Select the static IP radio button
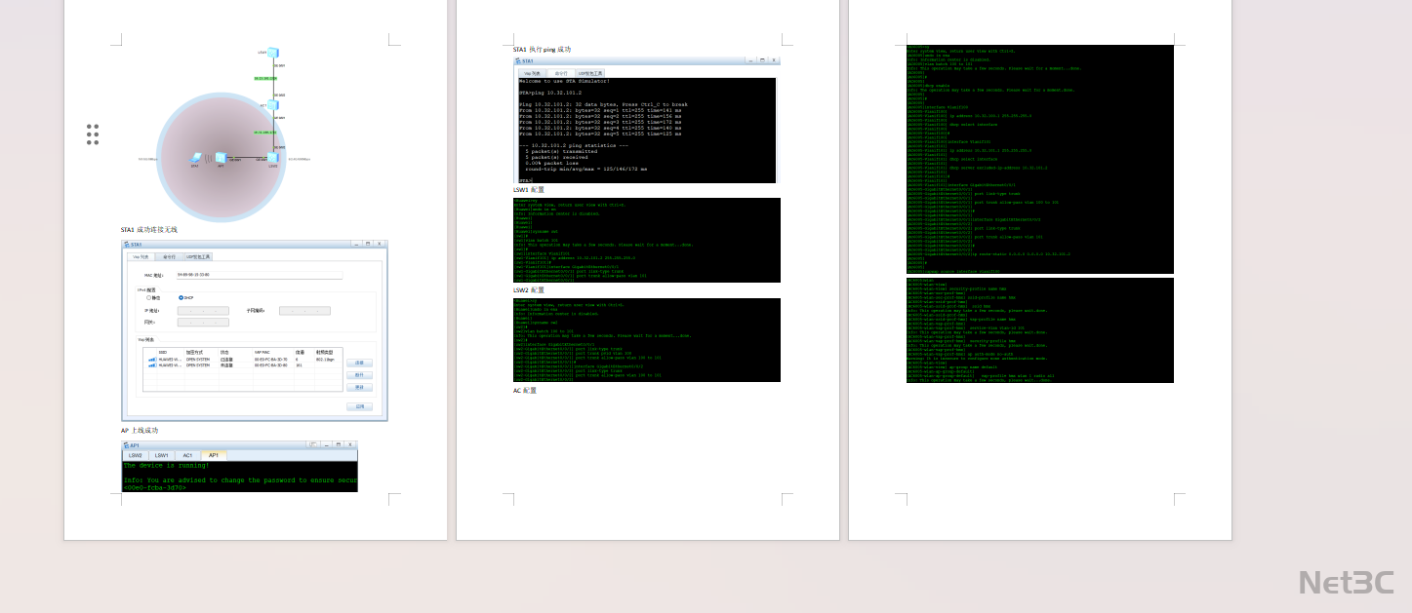This screenshot has height=613, width=1412. [x=149, y=297]
